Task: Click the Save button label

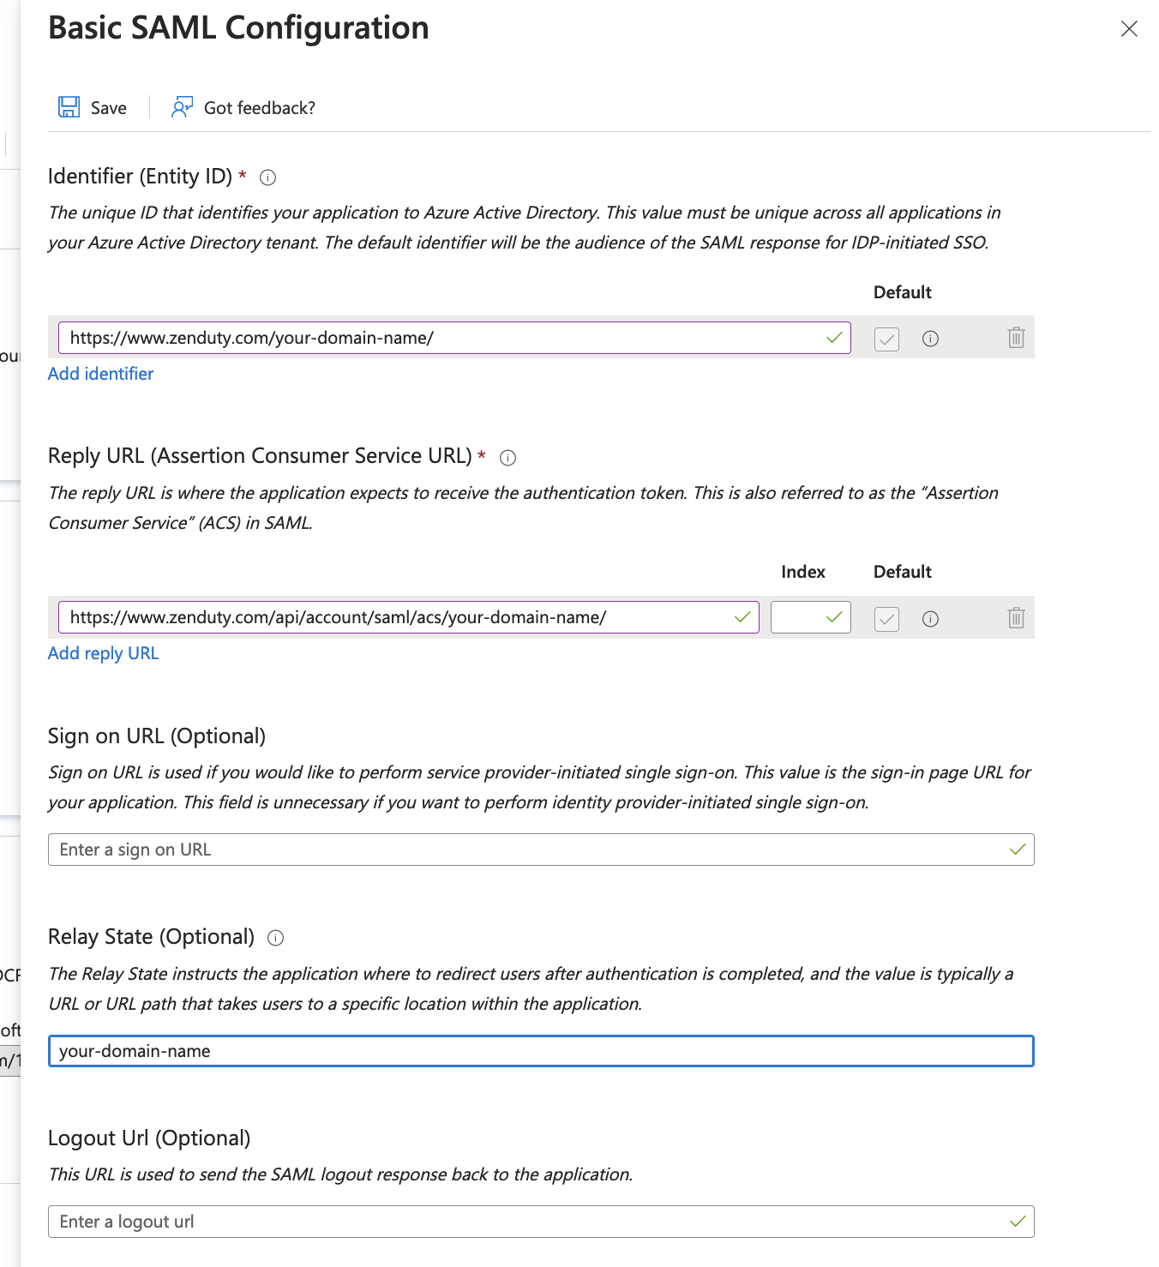Action: [x=109, y=108]
